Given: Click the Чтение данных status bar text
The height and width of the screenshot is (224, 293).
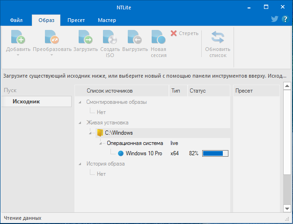Looking at the screenshot, I should tap(22, 218).
